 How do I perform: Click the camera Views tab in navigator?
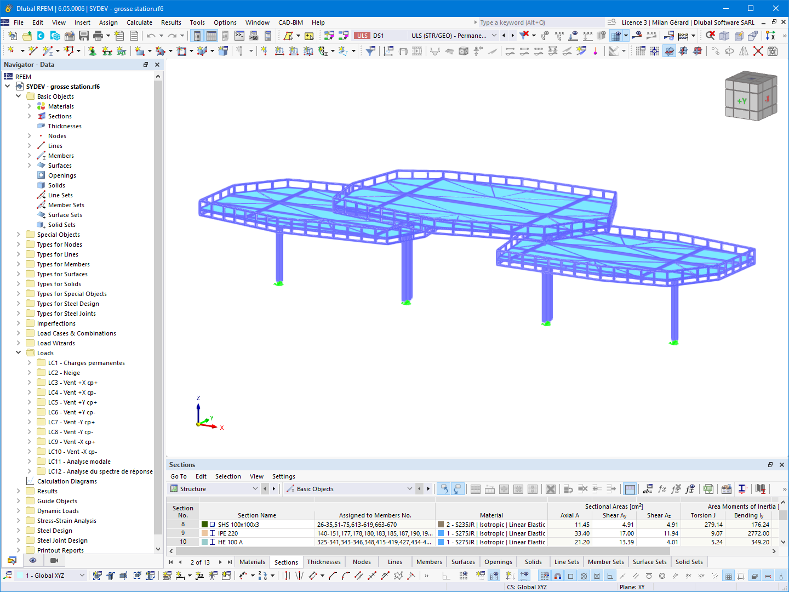[54, 560]
